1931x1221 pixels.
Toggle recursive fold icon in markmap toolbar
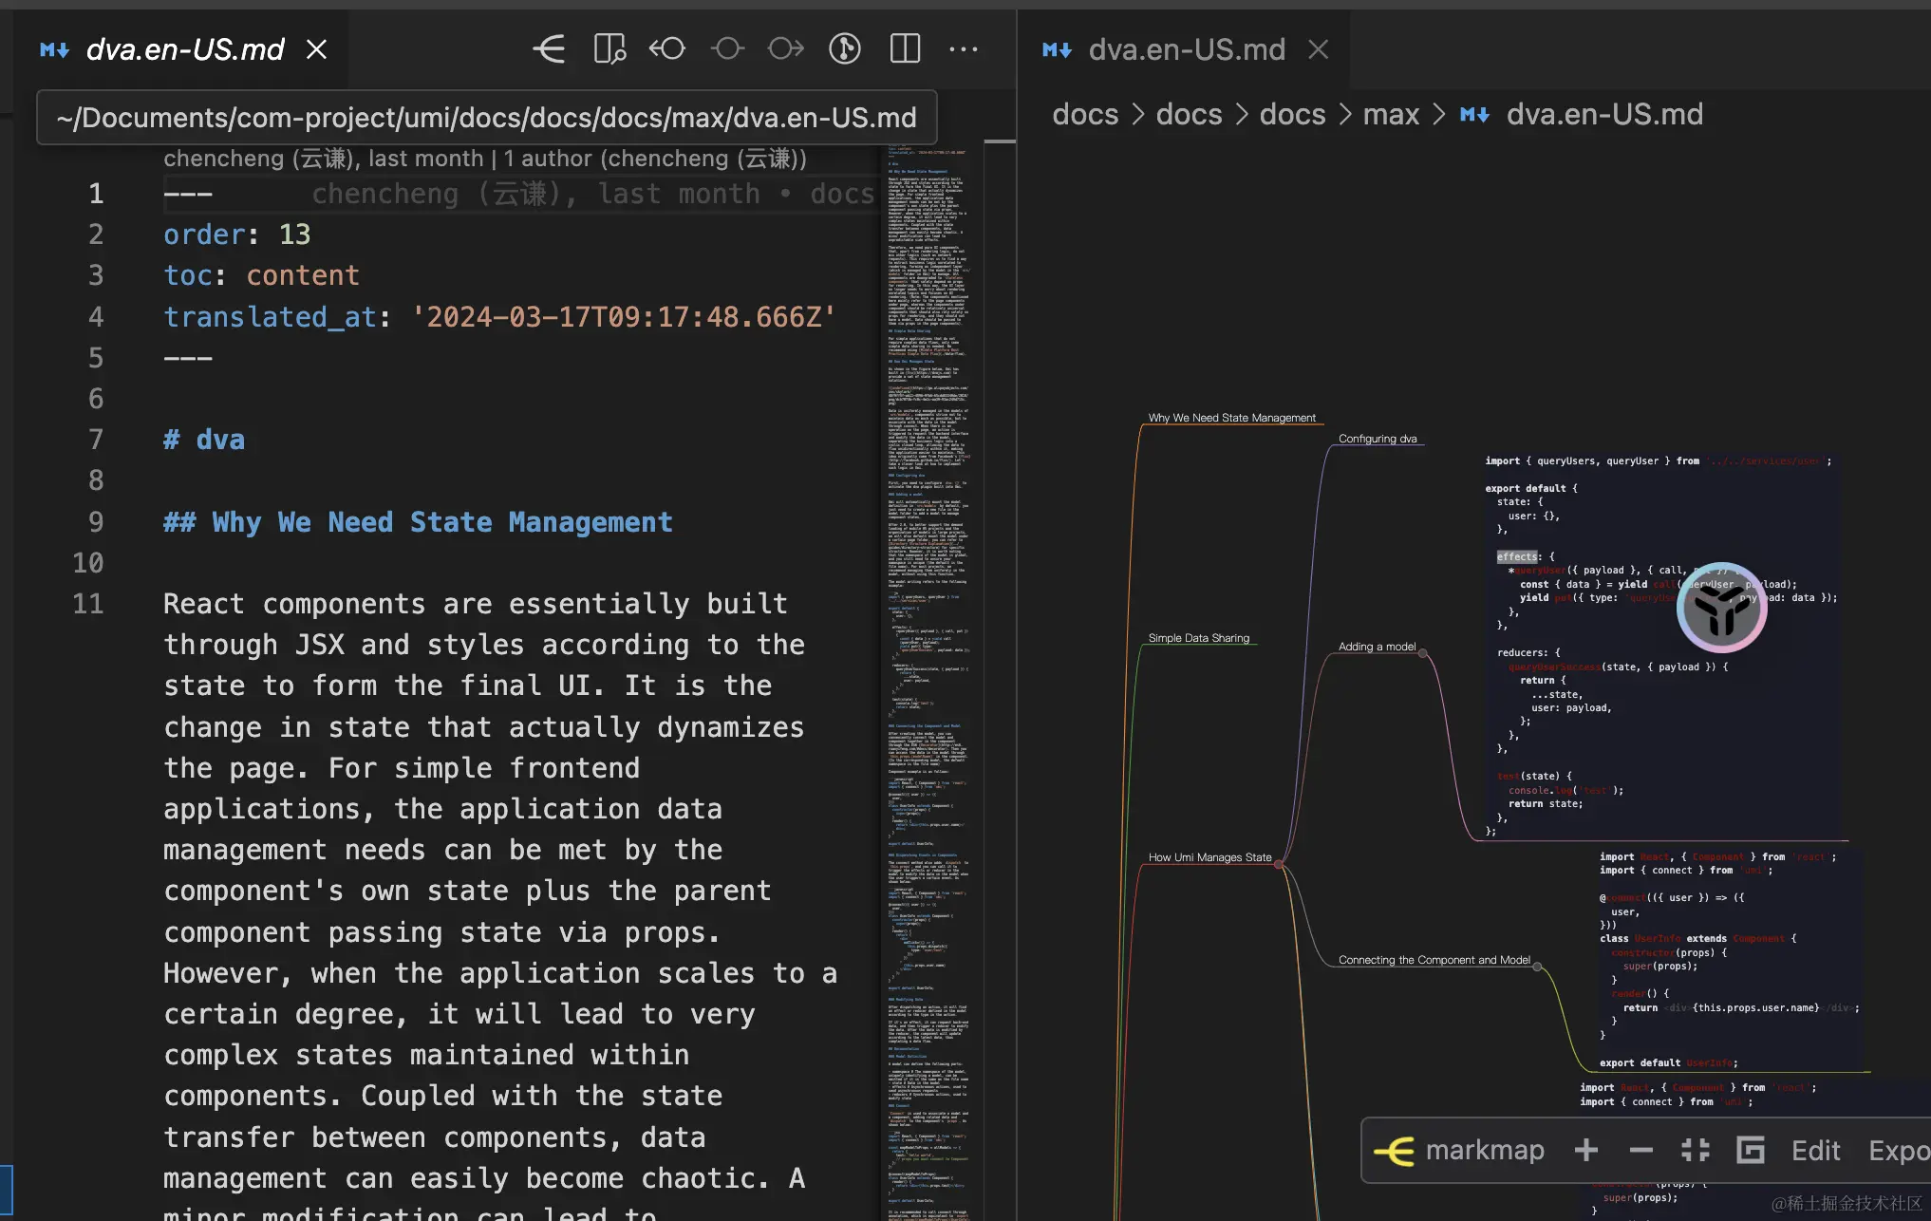tap(1750, 1151)
